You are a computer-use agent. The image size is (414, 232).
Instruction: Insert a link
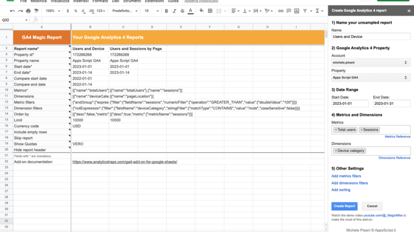pyautogui.click(x=281, y=11)
